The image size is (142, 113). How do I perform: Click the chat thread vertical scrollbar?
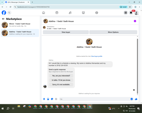[x=137, y=66]
